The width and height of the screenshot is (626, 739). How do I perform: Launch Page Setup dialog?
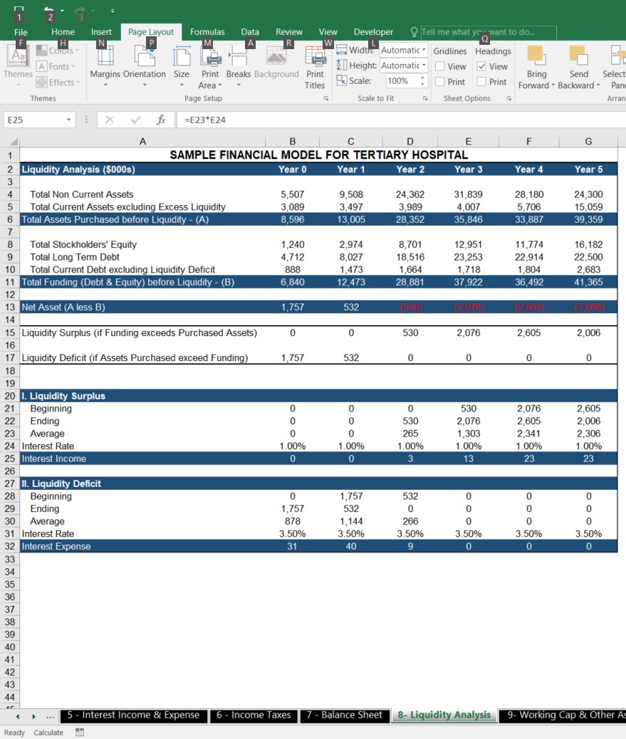pos(325,98)
